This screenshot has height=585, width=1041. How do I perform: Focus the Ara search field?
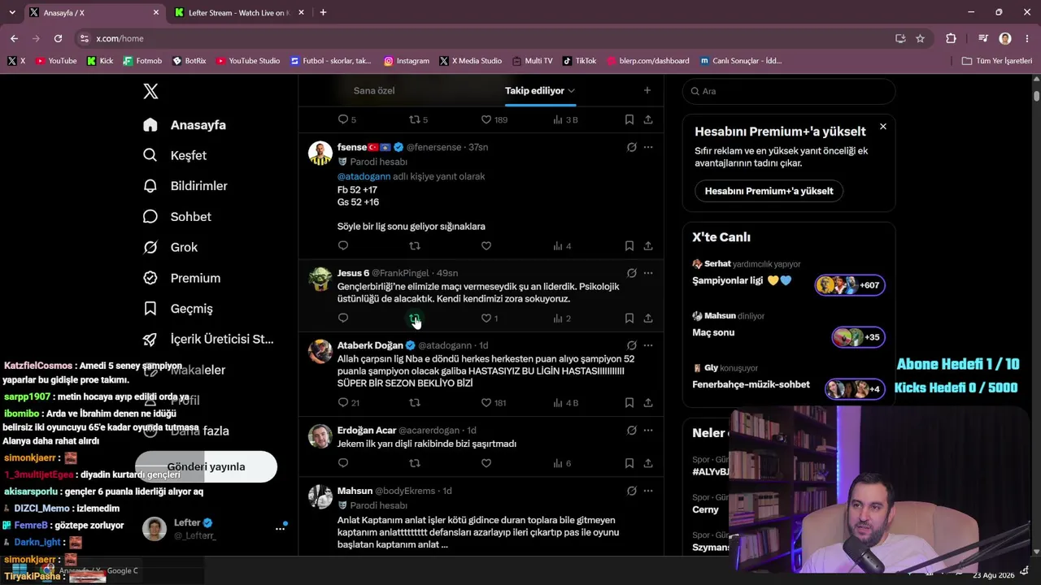click(x=789, y=91)
